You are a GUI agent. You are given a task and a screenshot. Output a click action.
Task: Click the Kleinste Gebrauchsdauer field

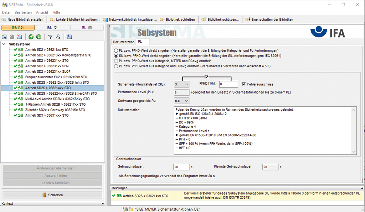(270, 167)
